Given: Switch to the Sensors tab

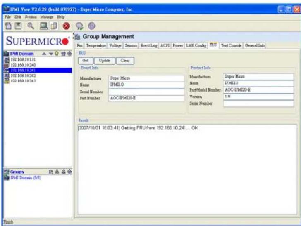Looking at the screenshot, I should pos(131,45).
